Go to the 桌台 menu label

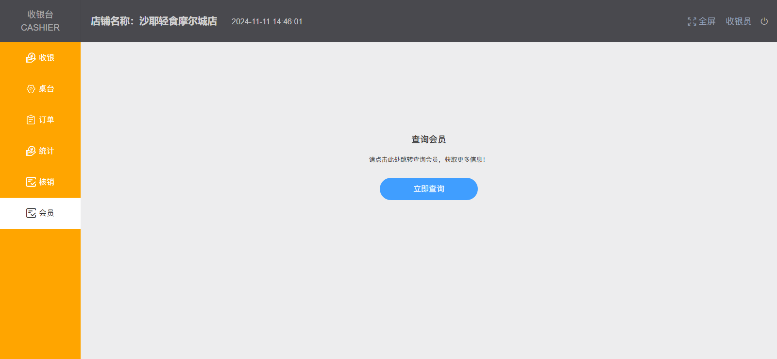click(47, 89)
